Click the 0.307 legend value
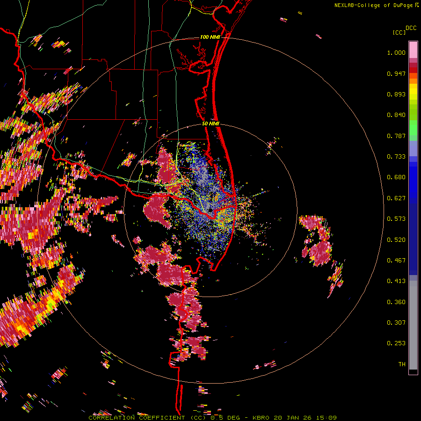Viewport: 421px width, 421px height. pyautogui.click(x=396, y=323)
